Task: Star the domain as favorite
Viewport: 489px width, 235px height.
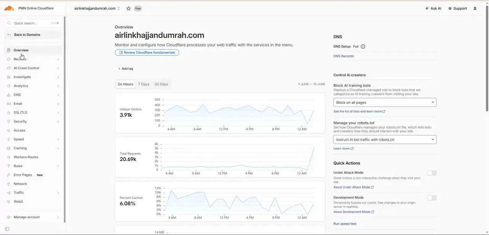Action: 128,8
